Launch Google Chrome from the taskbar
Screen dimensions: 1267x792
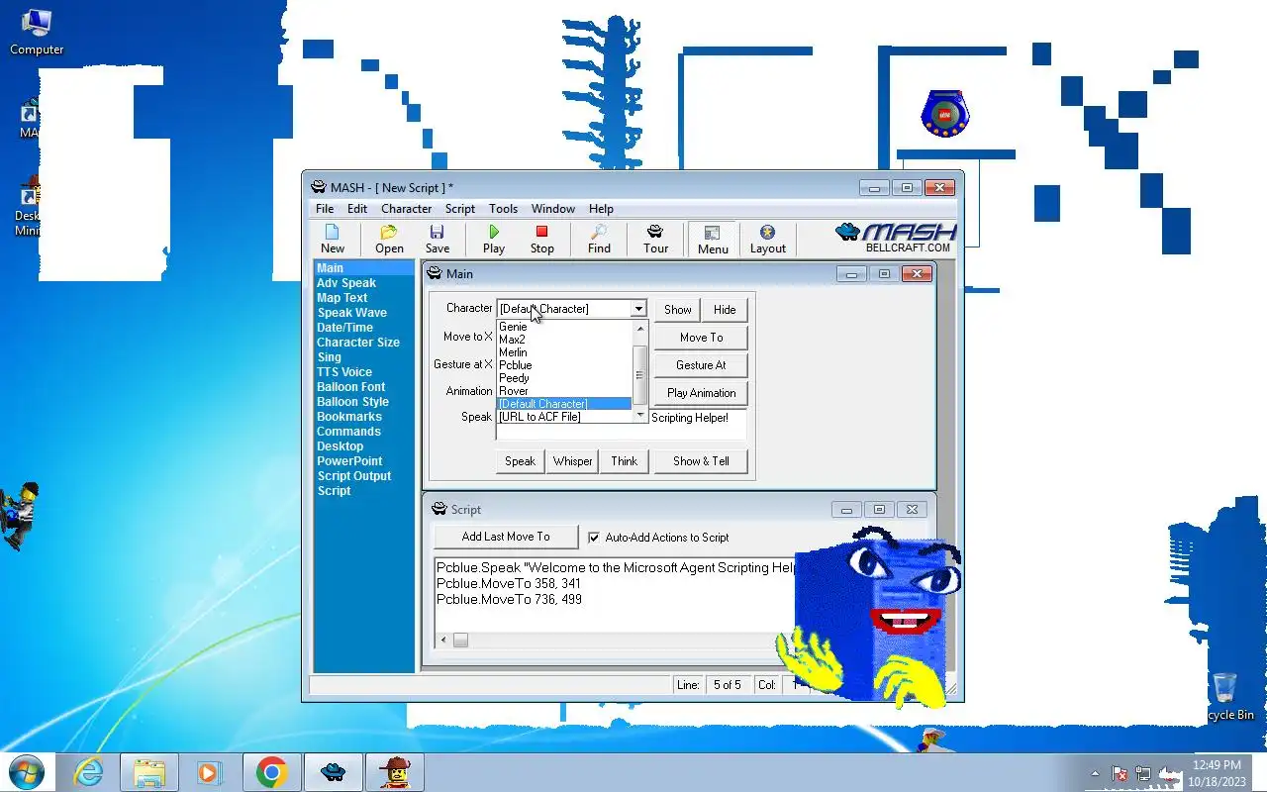click(x=271, y=772)
